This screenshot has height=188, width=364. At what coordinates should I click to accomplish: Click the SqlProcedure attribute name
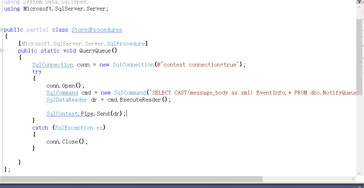pyautogui.click(x=126, y=44)
